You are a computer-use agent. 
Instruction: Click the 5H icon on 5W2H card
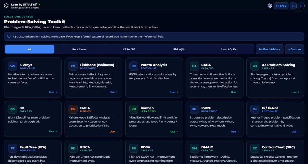click(194, 109)
